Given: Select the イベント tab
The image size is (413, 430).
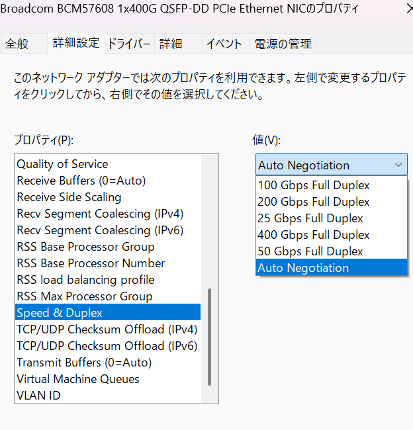Looking at the screenshot, I should (226, 43).
